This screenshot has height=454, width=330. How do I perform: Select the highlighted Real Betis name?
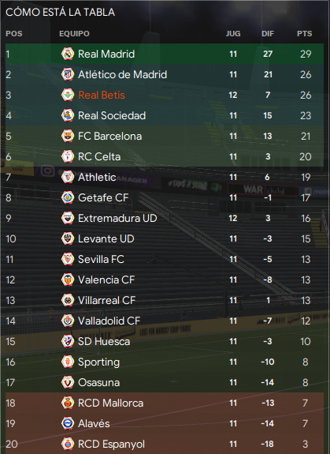102,95
